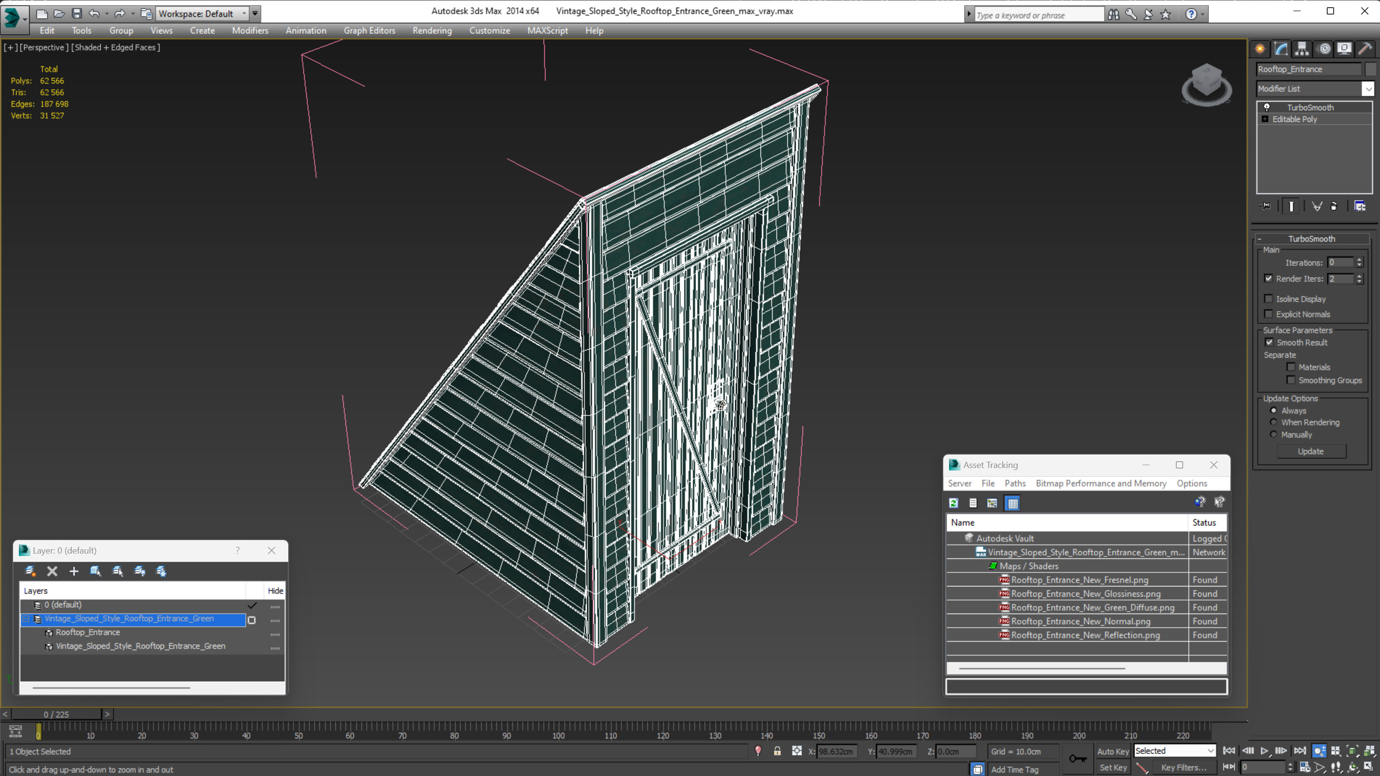
Task: Click Render Iters spinner arrows
Action: [x=1359, y=278]
